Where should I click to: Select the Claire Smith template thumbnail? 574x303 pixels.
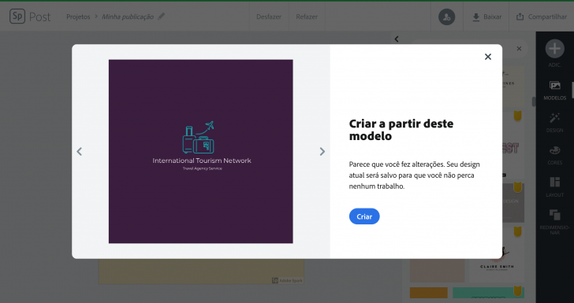pos(497,255)
